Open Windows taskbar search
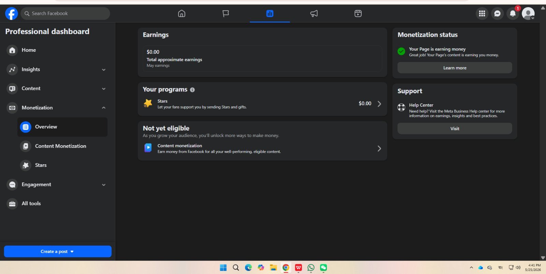 [236, 268]
